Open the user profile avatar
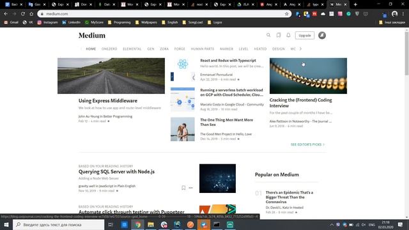The image size is (409, 230). (x=322, y=35)
